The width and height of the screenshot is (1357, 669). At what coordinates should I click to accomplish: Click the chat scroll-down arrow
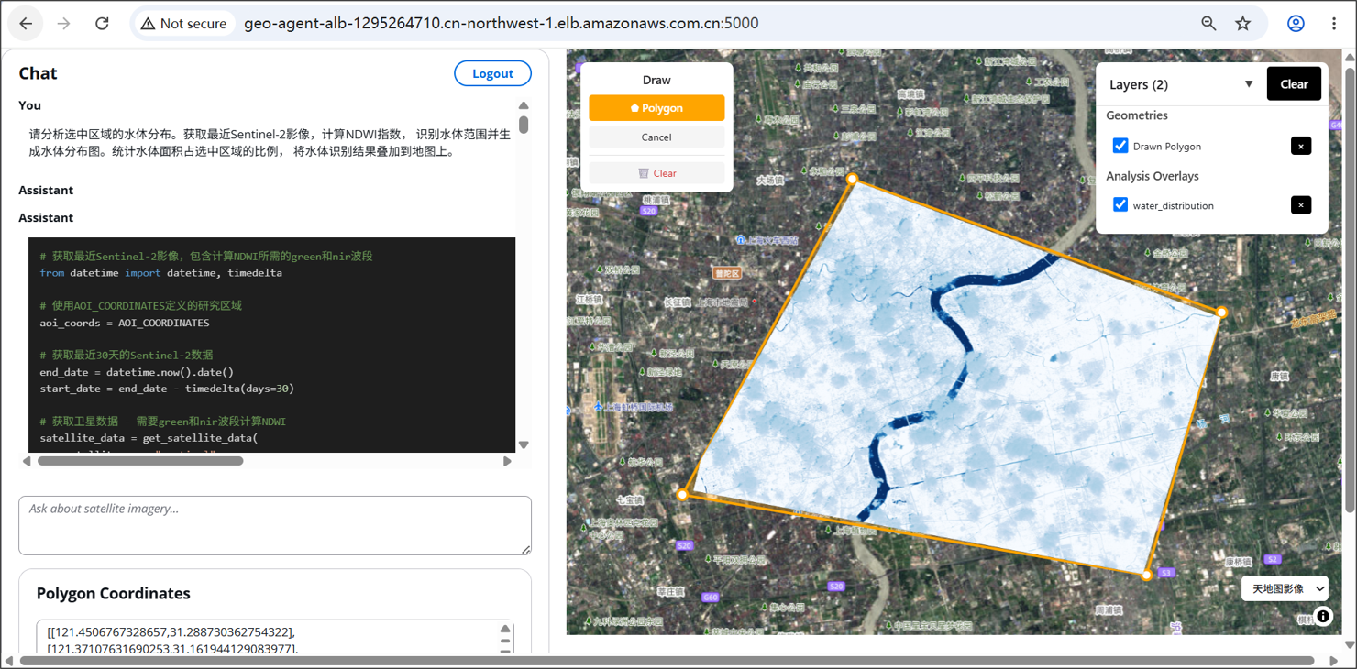pyautogui.click(x=524, y=445)
